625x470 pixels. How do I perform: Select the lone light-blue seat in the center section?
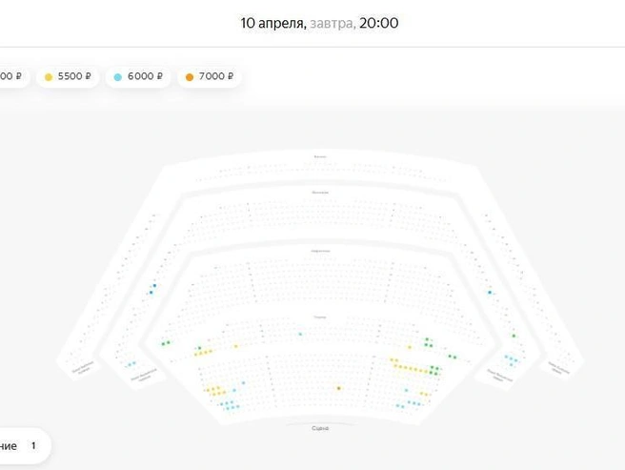(300, 335)
